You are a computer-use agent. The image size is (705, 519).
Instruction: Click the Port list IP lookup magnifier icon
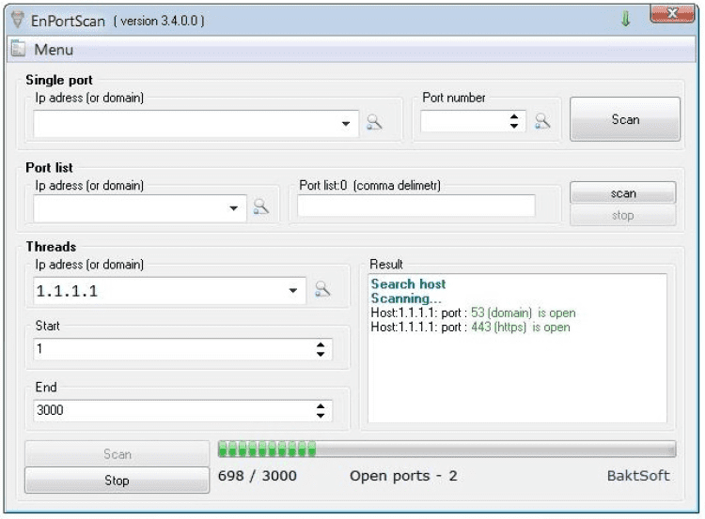click(261, 207)
